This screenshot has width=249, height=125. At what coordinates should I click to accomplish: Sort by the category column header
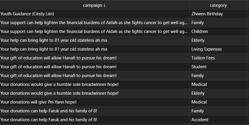pyautogui.click(x=218, y=5)
